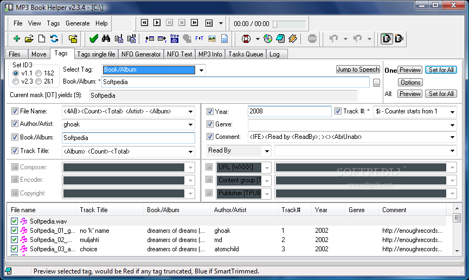The image size is (469, 280).
Task: Click Set for All in the All row
Action: click(x=441, y=94)
